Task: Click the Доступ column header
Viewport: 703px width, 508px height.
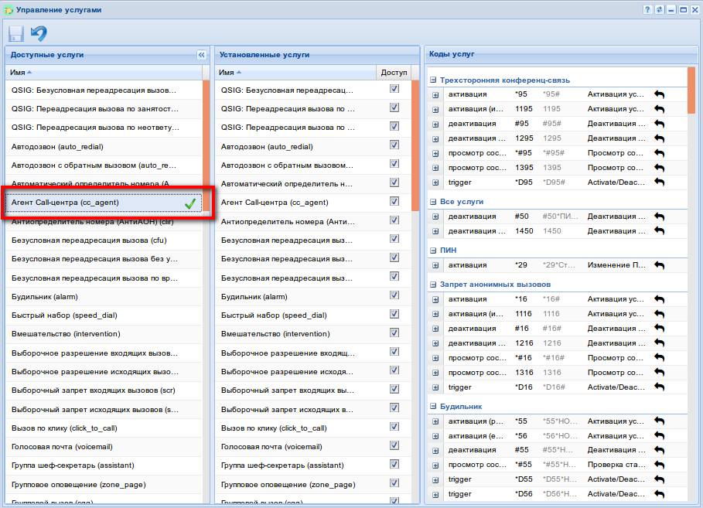Action: coord(394,72)
